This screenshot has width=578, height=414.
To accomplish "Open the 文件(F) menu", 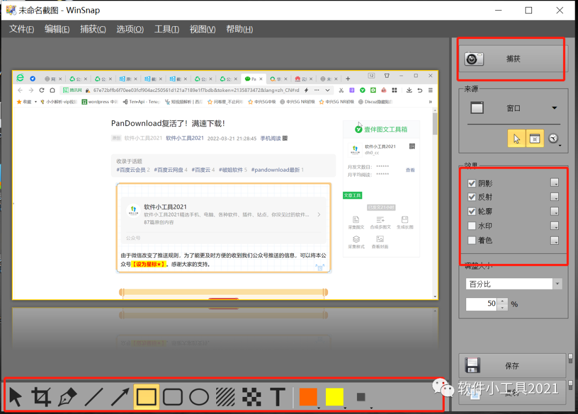I will [21, 29].
